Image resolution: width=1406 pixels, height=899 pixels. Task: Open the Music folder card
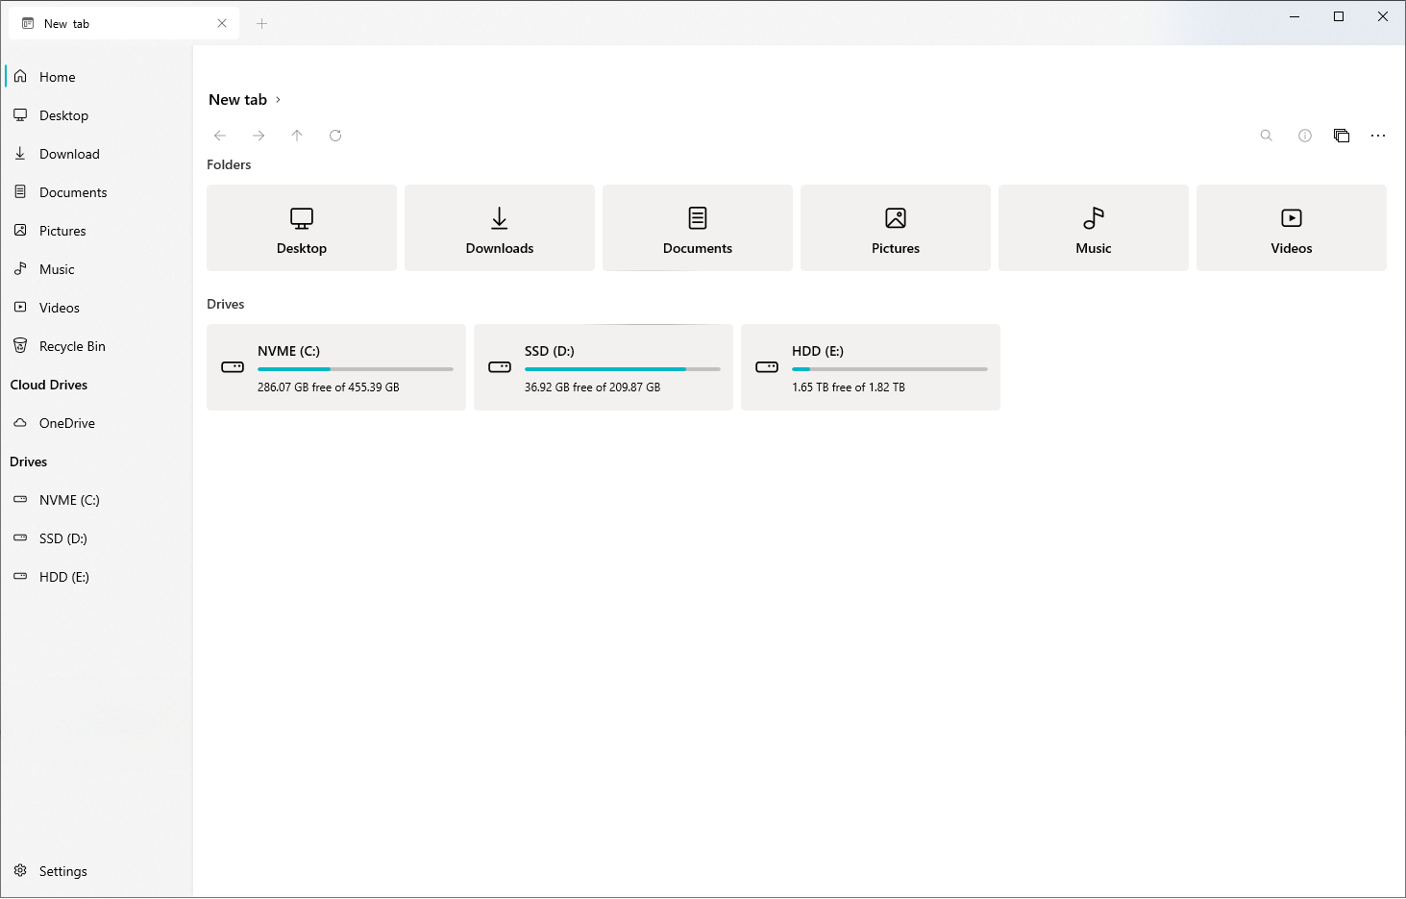point(1094,228)
